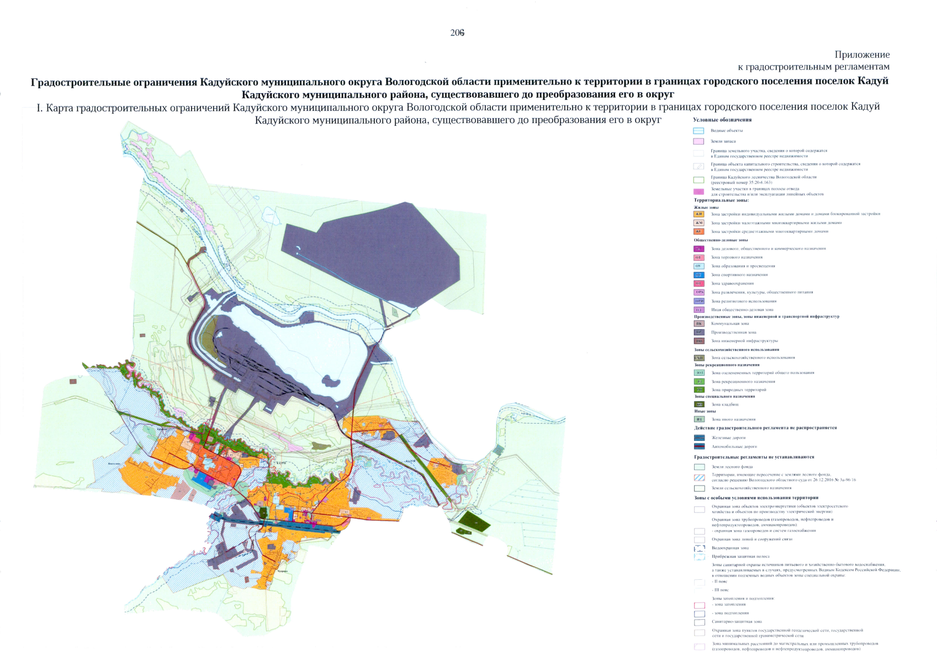Select the ЖИ individual housing zone symbol

[698, 214]
